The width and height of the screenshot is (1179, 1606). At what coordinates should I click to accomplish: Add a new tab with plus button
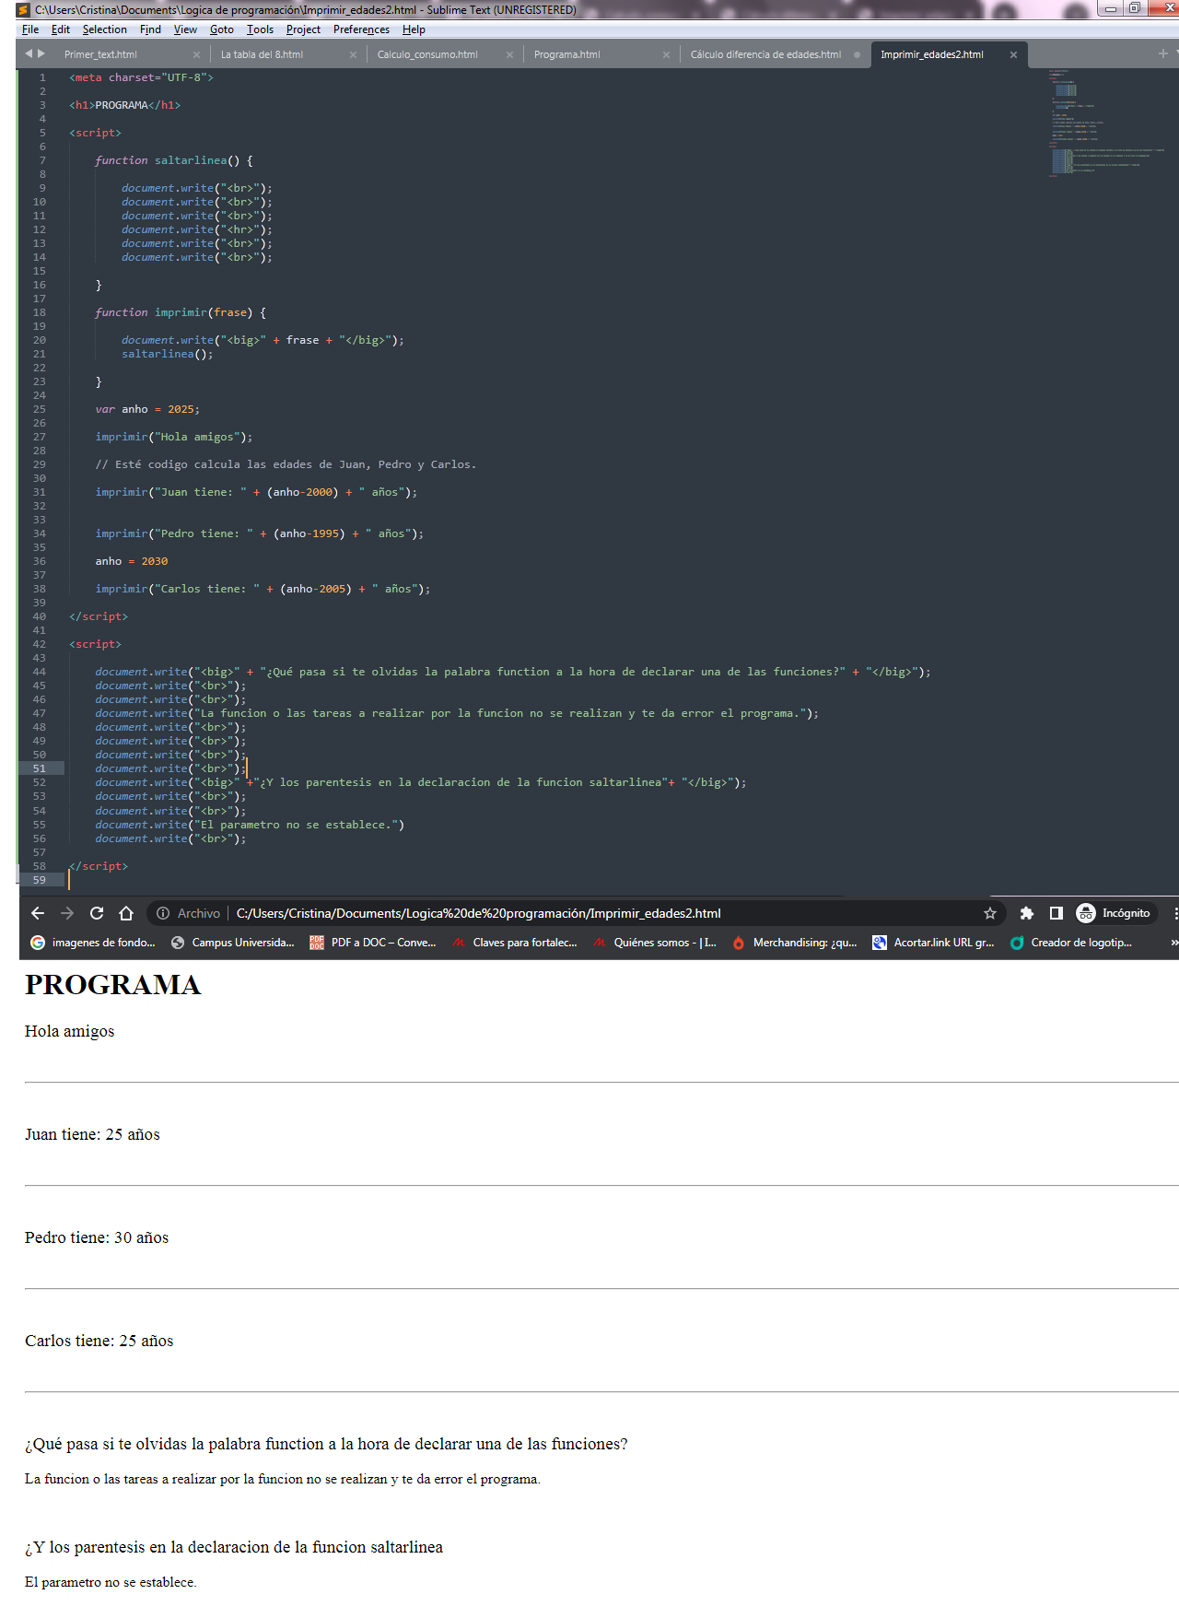pyautogui.click(x=1162, y=53)
